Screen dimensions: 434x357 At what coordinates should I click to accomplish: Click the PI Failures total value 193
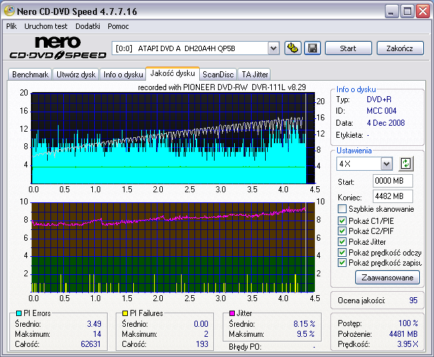click(x=202, y=344)
